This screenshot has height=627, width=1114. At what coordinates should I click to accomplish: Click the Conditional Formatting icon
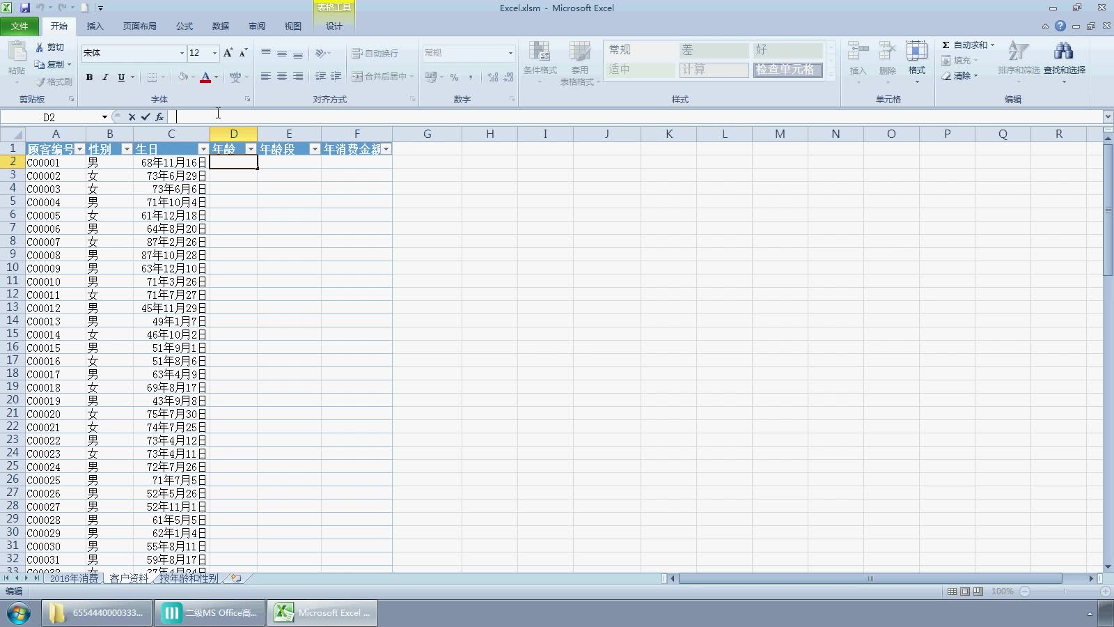(540, 52)
